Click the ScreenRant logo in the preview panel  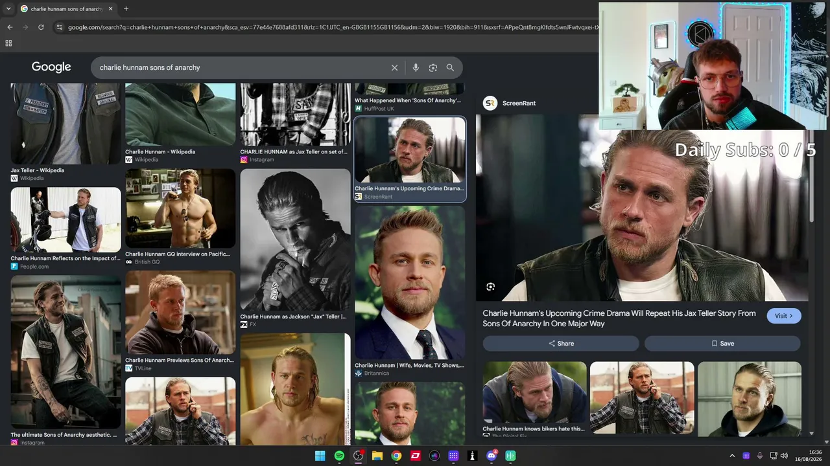point(490,103)
